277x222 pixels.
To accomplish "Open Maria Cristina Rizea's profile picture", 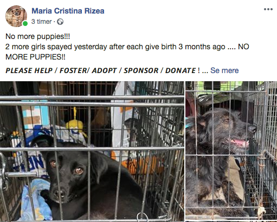I will click(16, 16).
